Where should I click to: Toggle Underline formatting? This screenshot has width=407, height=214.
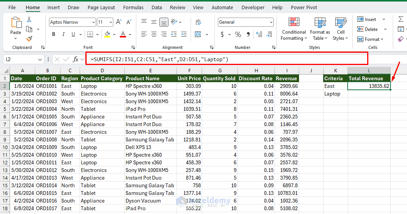coord(73,34)
